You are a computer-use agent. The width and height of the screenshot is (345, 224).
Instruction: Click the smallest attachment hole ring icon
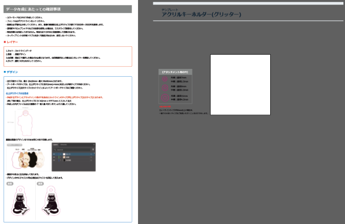[x=165, y=78]
